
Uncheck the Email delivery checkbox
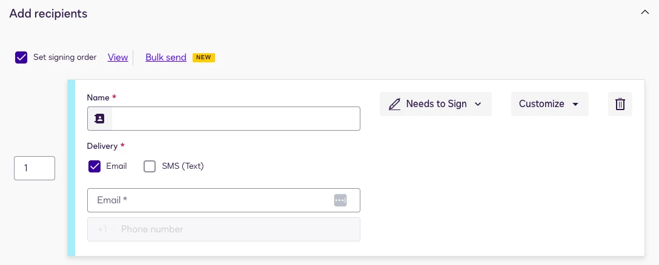[x=94, y=166]
